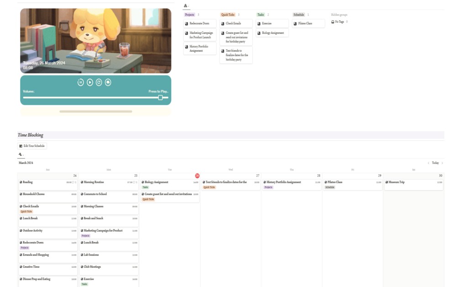Open Redecorate Dorm entry in Sunday column
The width and height of the screenshot is (459, 287).
[x=48, y=245]
